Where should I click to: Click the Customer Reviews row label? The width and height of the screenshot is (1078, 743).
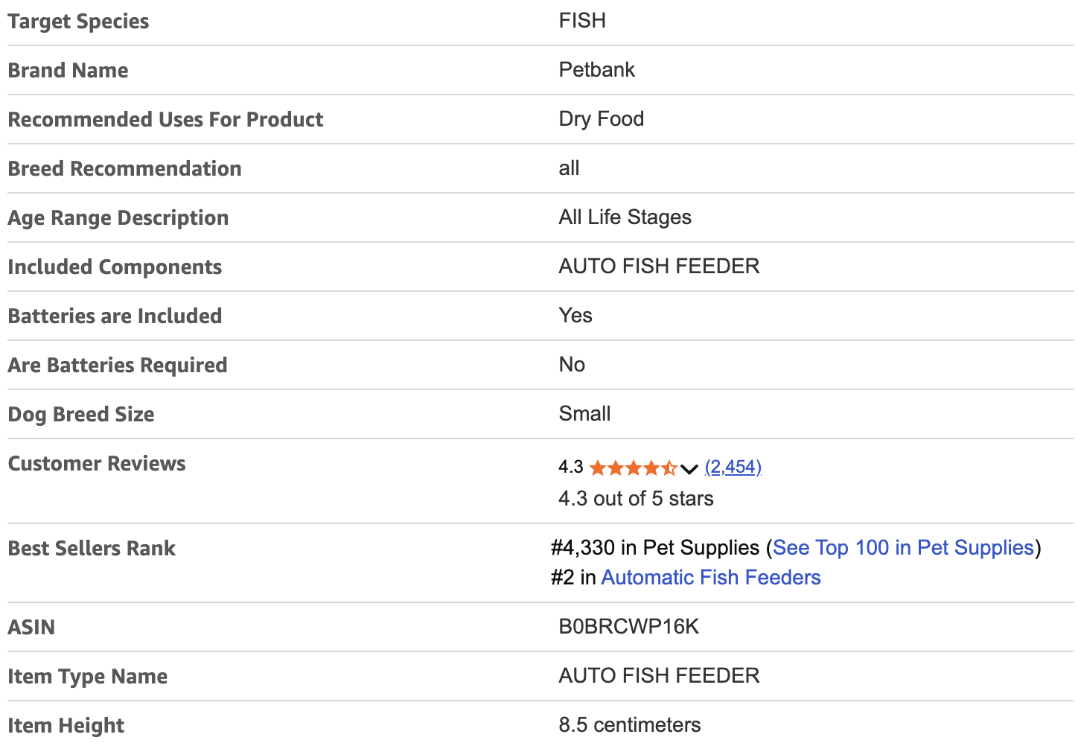pyautogui.click(x=97, y=464)
